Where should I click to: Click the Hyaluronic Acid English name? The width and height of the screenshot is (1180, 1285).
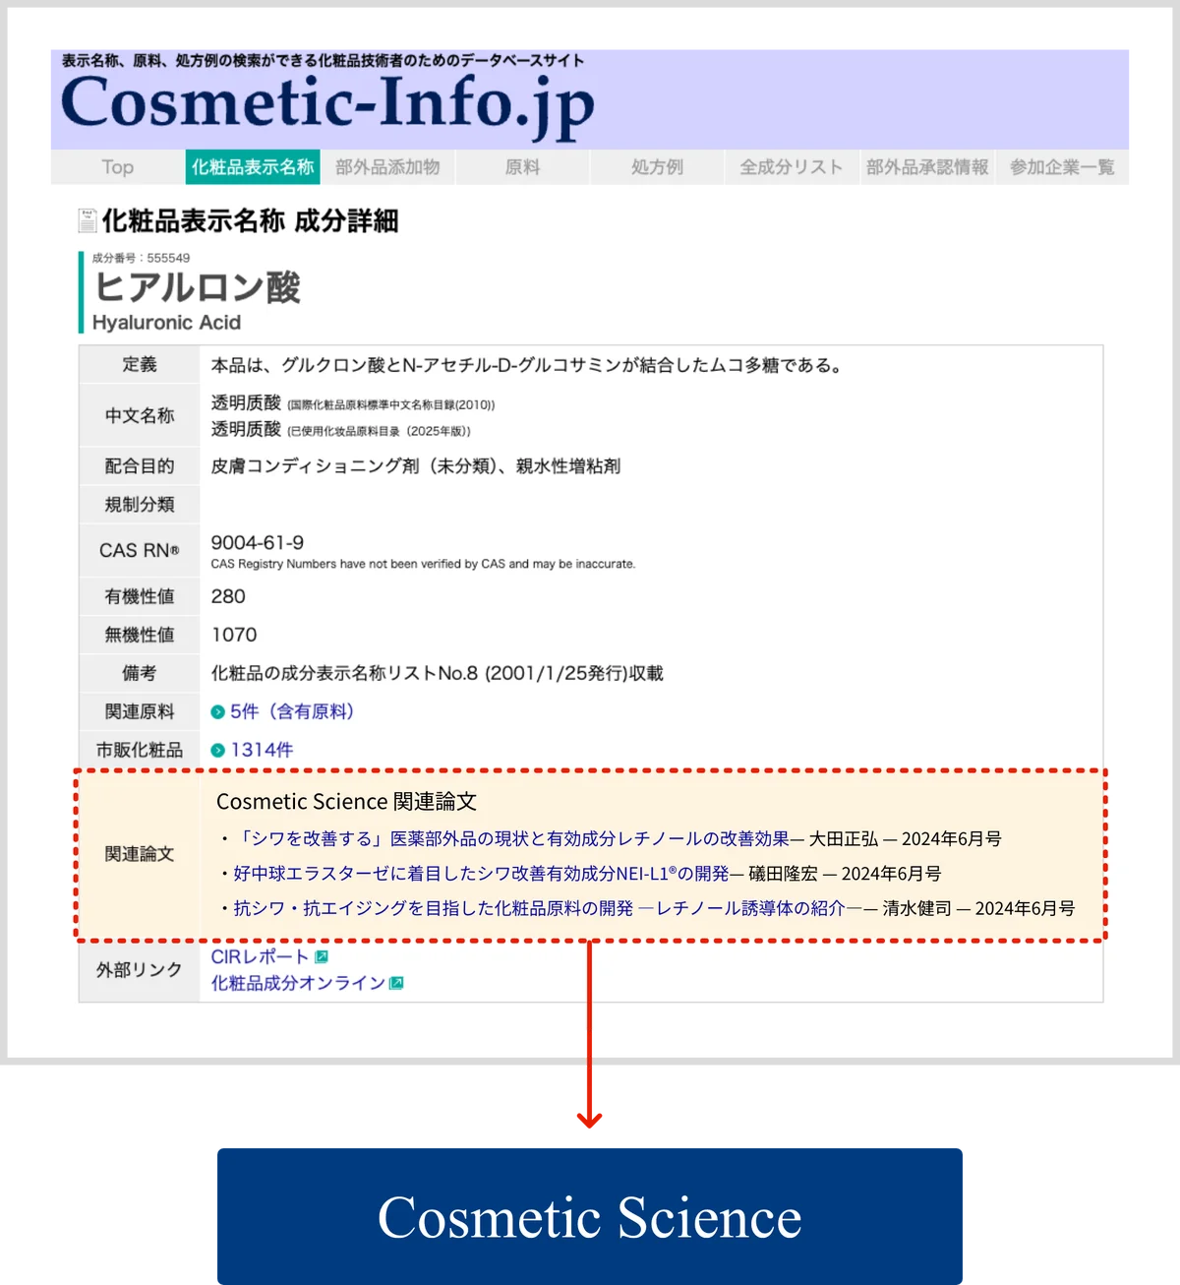(166, 323)
